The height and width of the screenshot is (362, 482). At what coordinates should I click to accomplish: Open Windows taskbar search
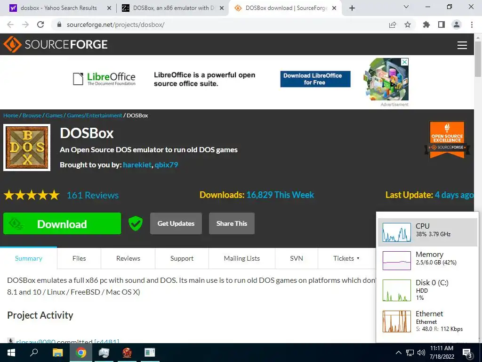coord(34,353)
